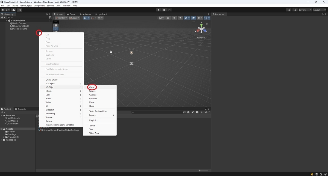Open the Layers dropdown
Viewport: 328px width, 176px height.
tap(305, 10)
